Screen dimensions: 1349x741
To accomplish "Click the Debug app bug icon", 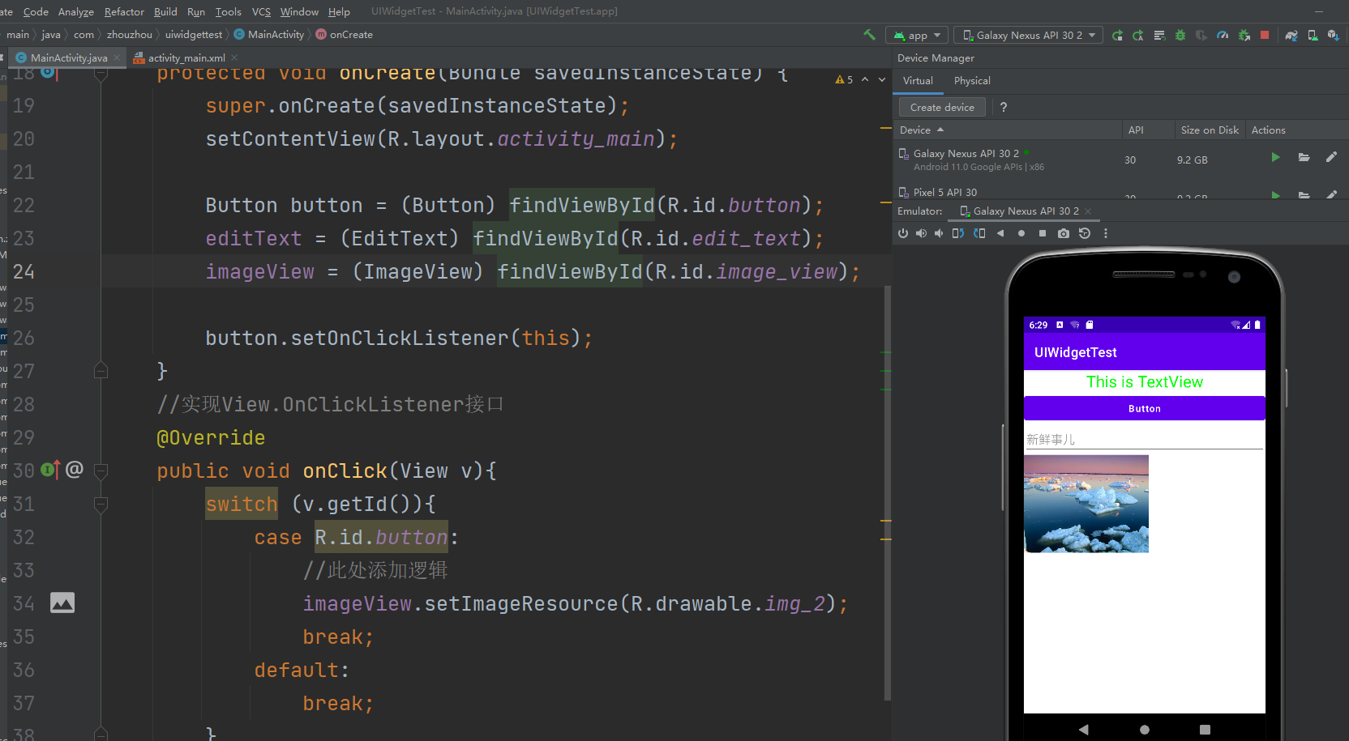I will (x=1180, y=35).
